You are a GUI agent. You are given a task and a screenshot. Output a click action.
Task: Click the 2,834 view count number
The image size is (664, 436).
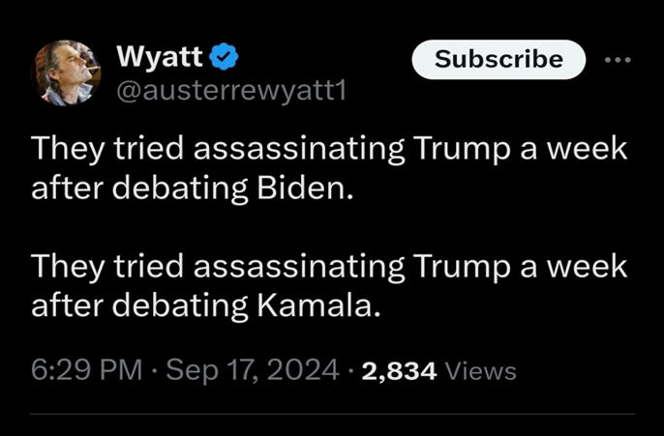click(x=400, y=369)
